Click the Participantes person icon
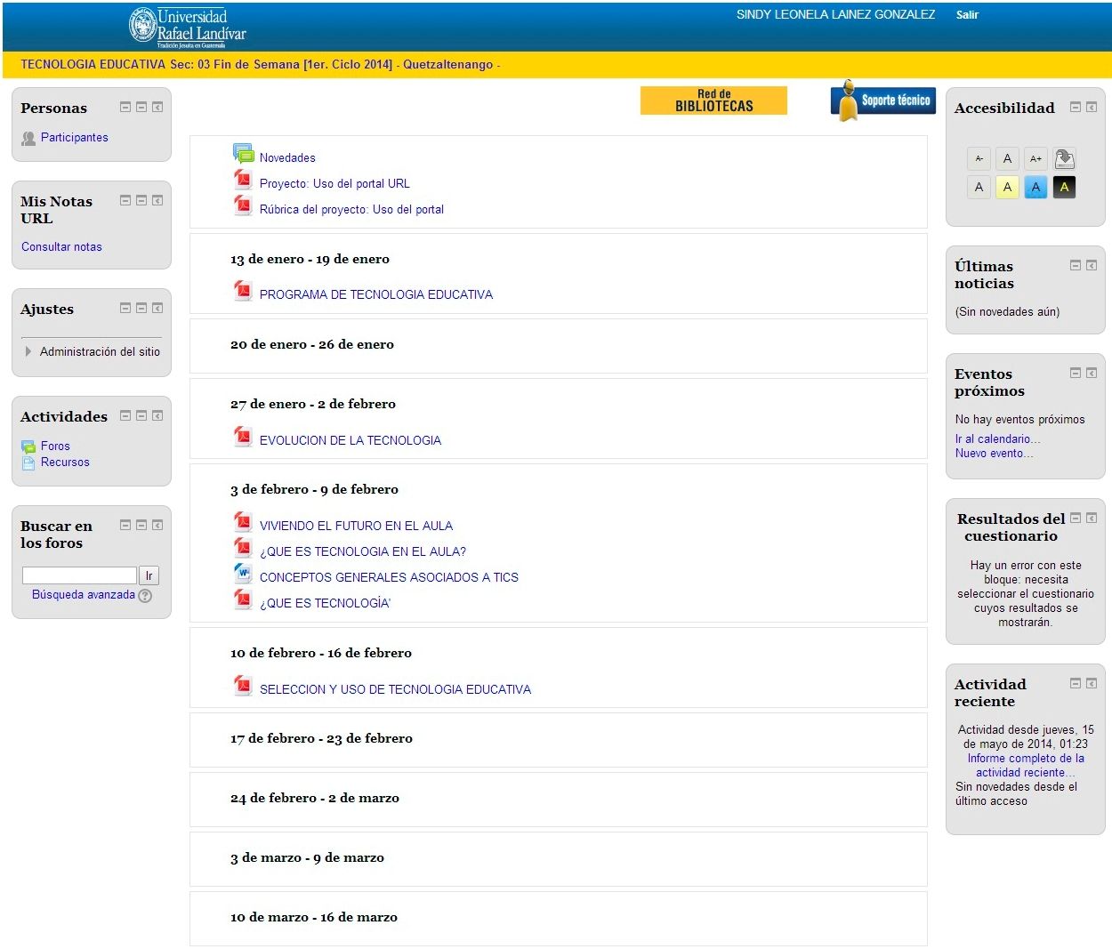This screenshot has height=949, width=1112. pos(28,138)
